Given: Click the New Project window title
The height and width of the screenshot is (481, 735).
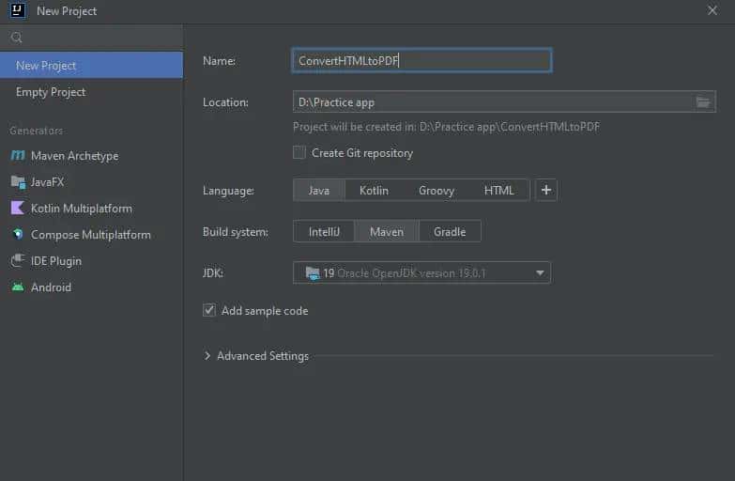Looking at the screenshot, I should pyautogui.click(x=67, y=10).
